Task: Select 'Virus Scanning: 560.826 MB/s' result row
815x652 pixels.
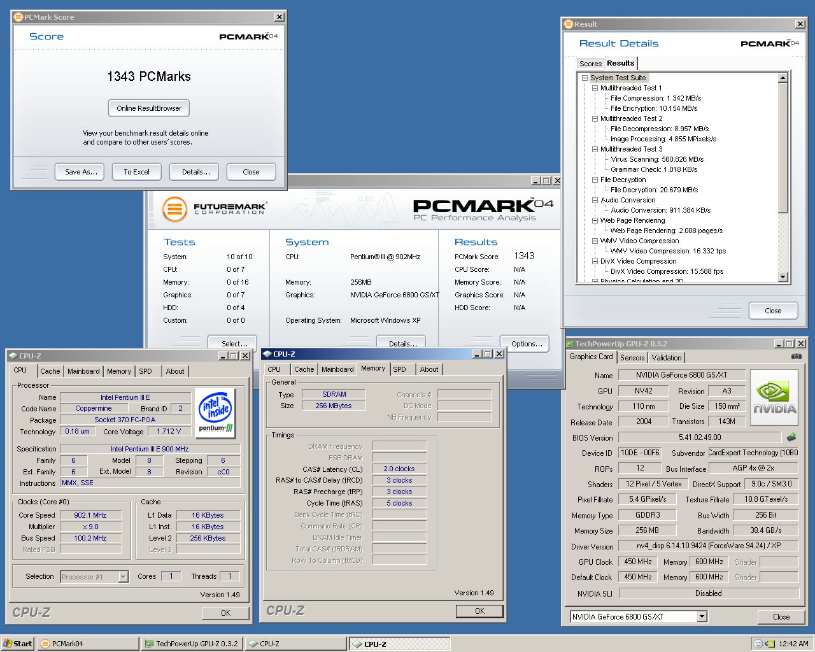Action: pos(657,159)
